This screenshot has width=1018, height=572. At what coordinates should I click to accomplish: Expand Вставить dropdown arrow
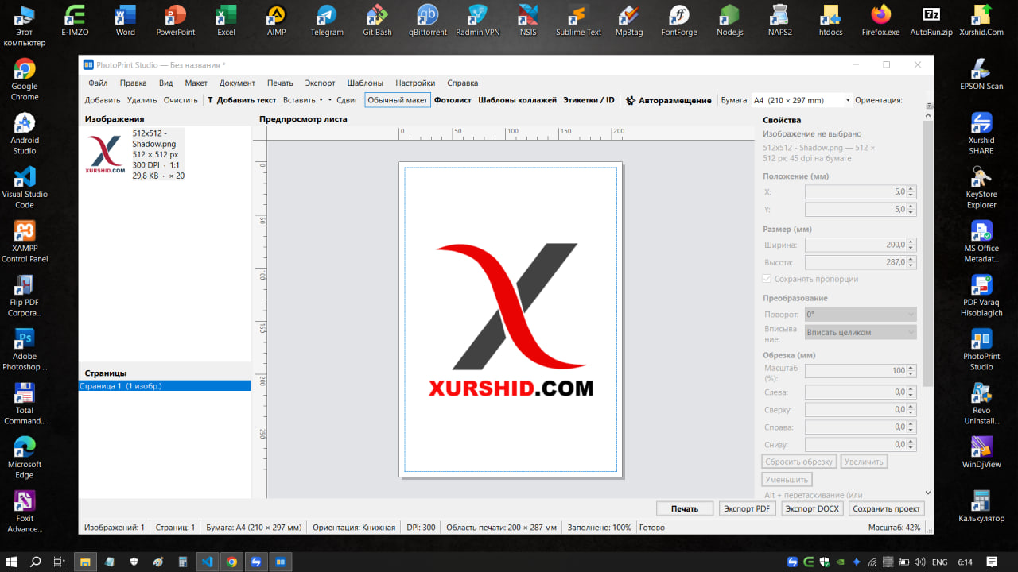321,100
